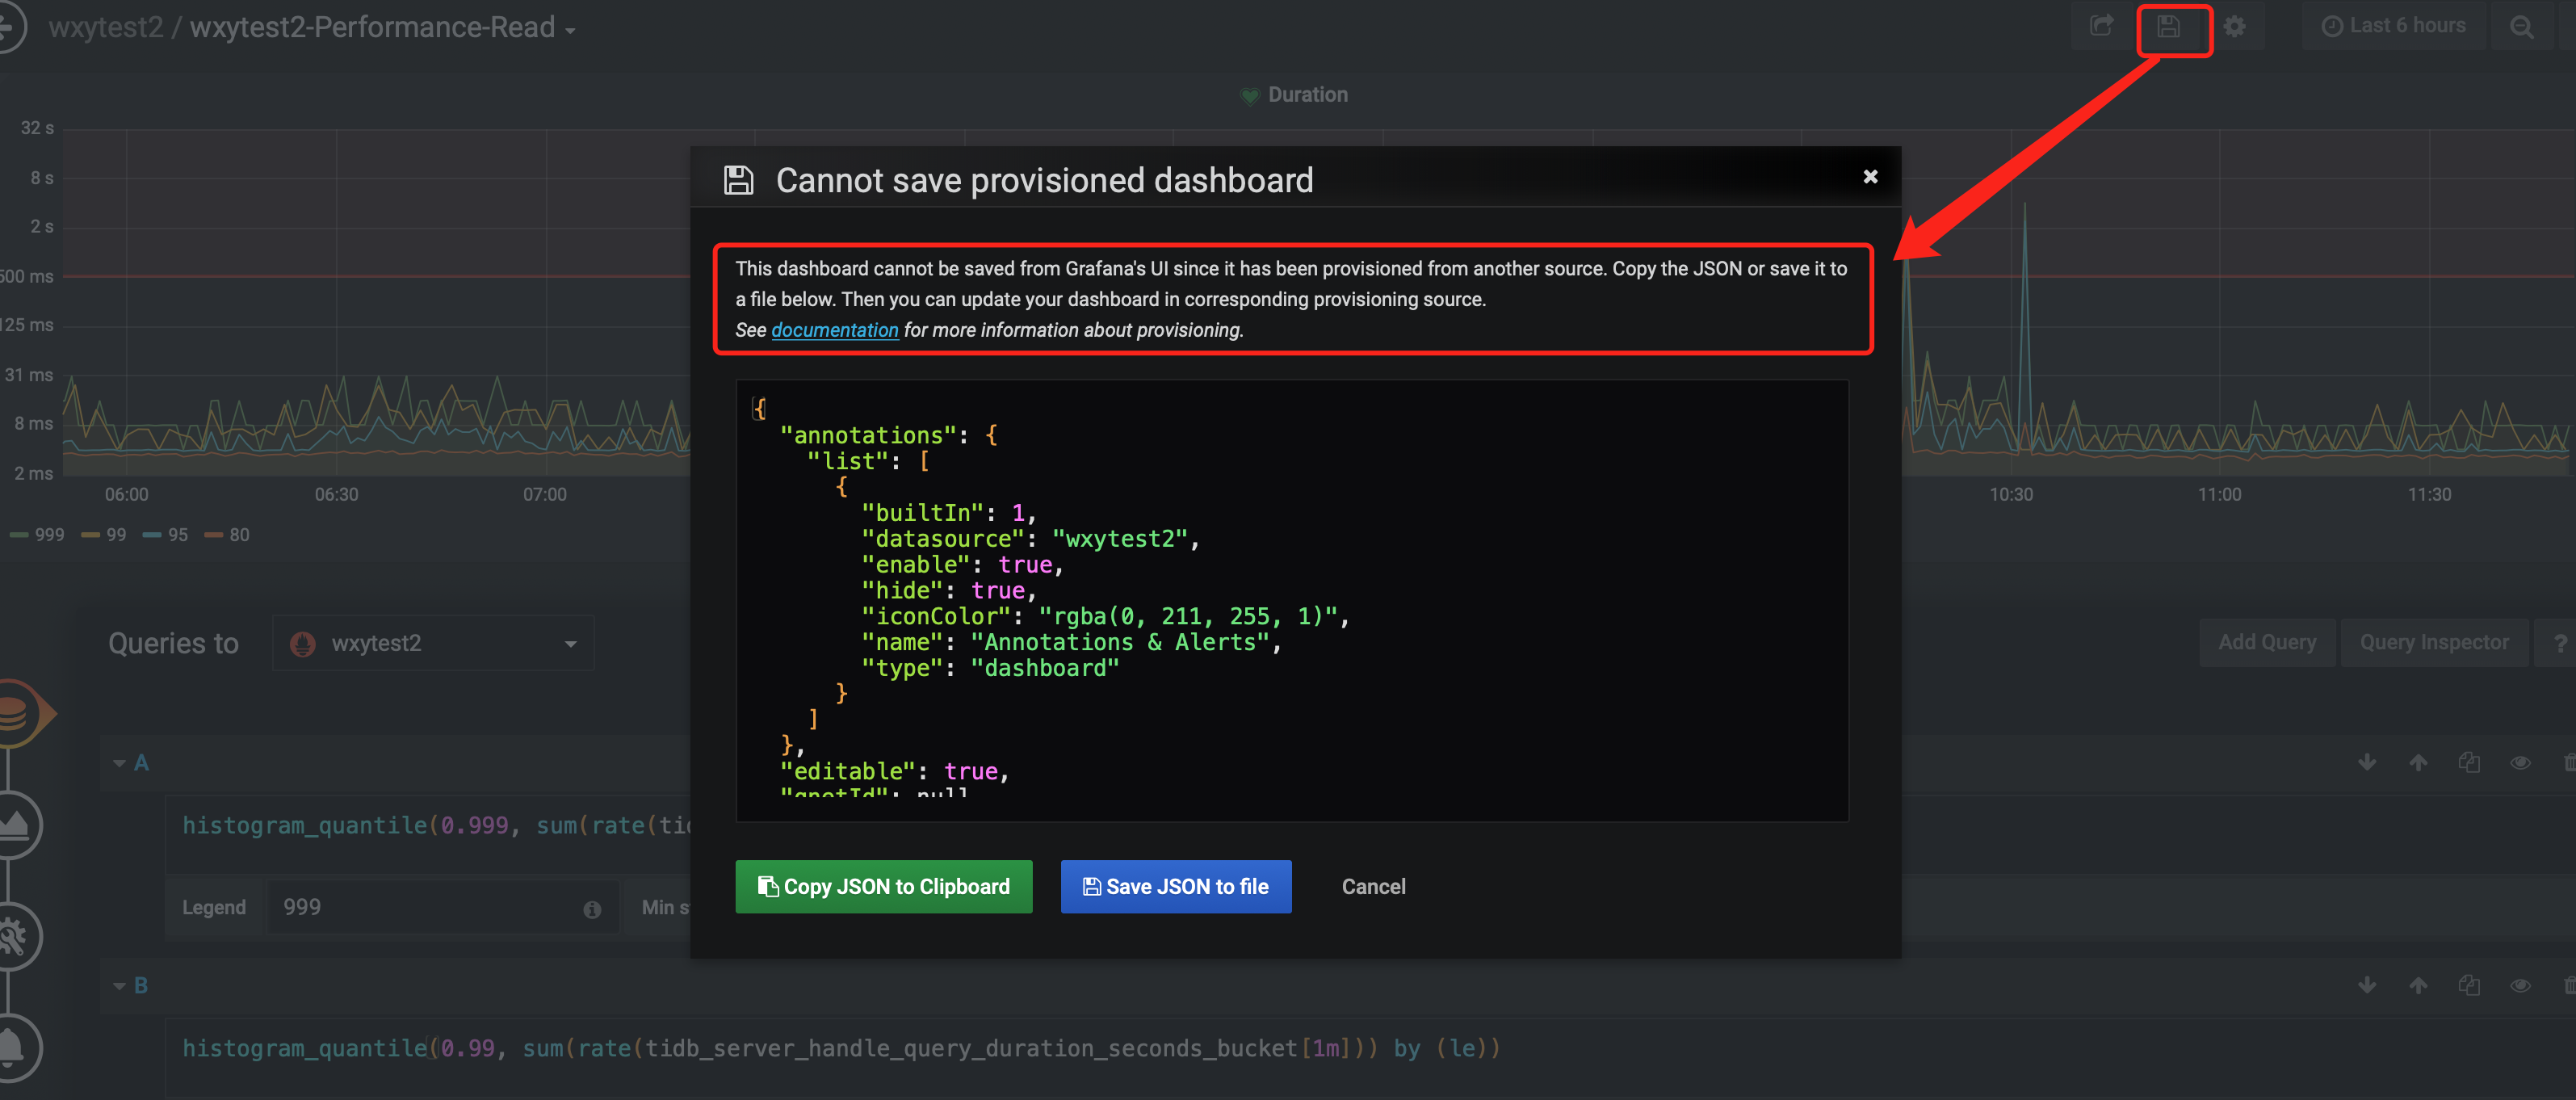The image size is (2576, 1100).
Task: Click the "editable": true JSON line
Action: pyautogui.click(x=894, y=771)
